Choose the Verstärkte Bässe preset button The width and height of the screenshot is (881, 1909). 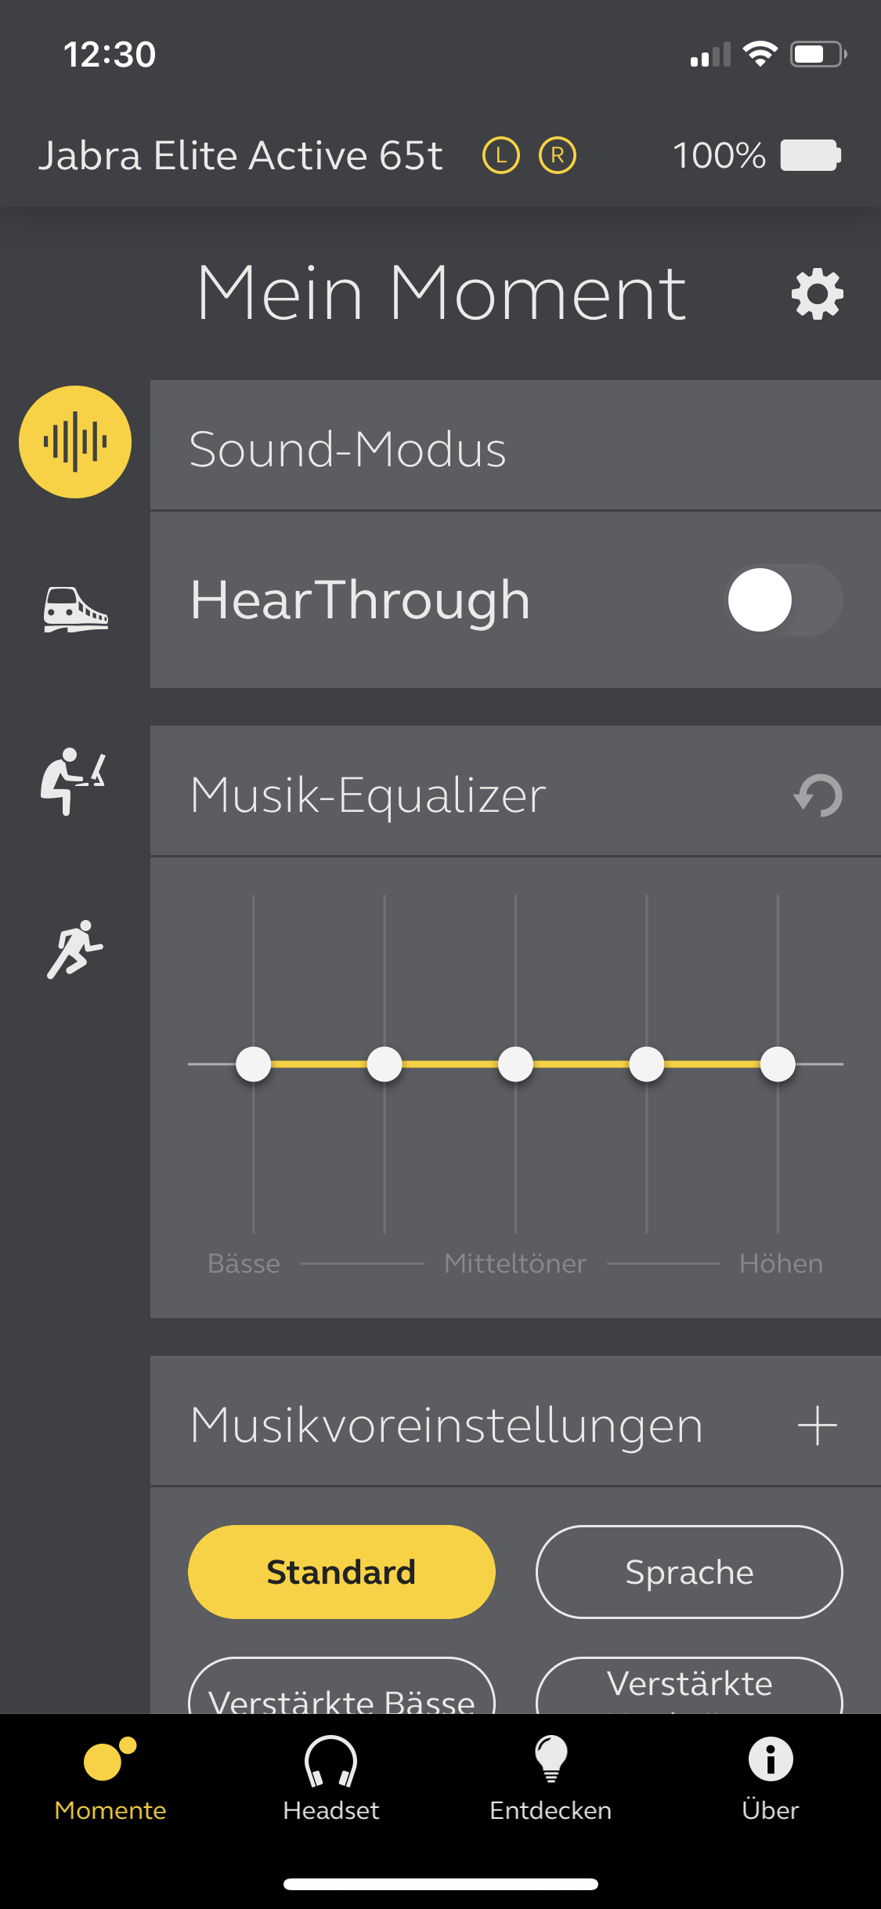(x=341, y=1694)
